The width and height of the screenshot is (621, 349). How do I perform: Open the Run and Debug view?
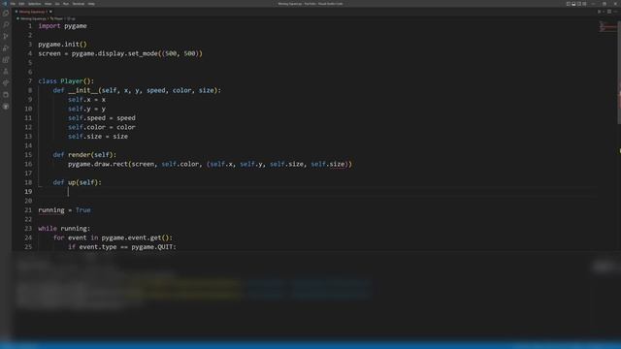coord(6,48)
